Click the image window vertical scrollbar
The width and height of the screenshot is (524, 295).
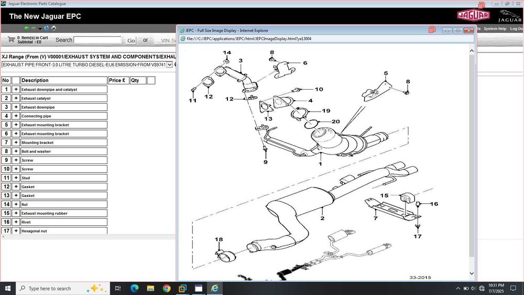pos(472,157)
